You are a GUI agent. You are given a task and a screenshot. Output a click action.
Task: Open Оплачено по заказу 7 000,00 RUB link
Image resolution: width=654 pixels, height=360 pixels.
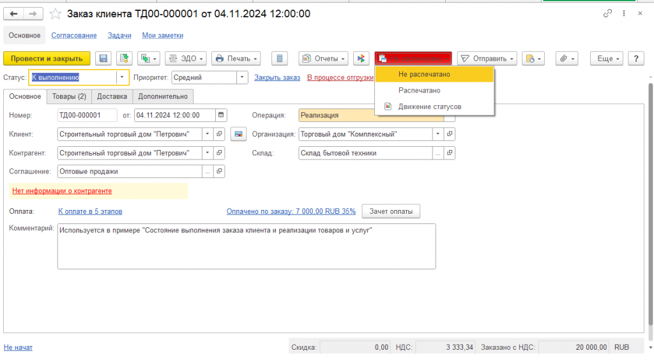click(x=291, y=211)
